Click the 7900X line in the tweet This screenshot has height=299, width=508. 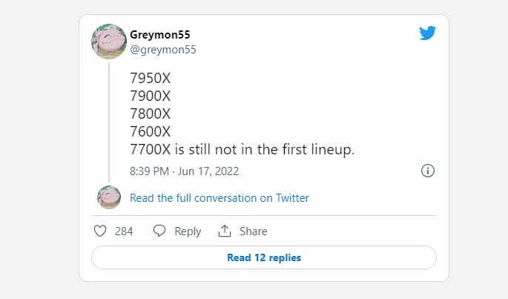click(x=151, y=96)
